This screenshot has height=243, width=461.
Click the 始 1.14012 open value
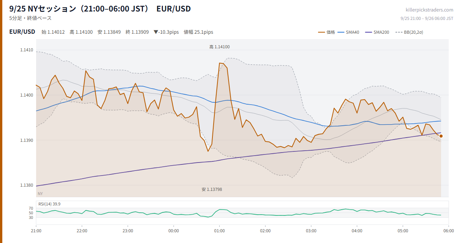click(53, 32)
